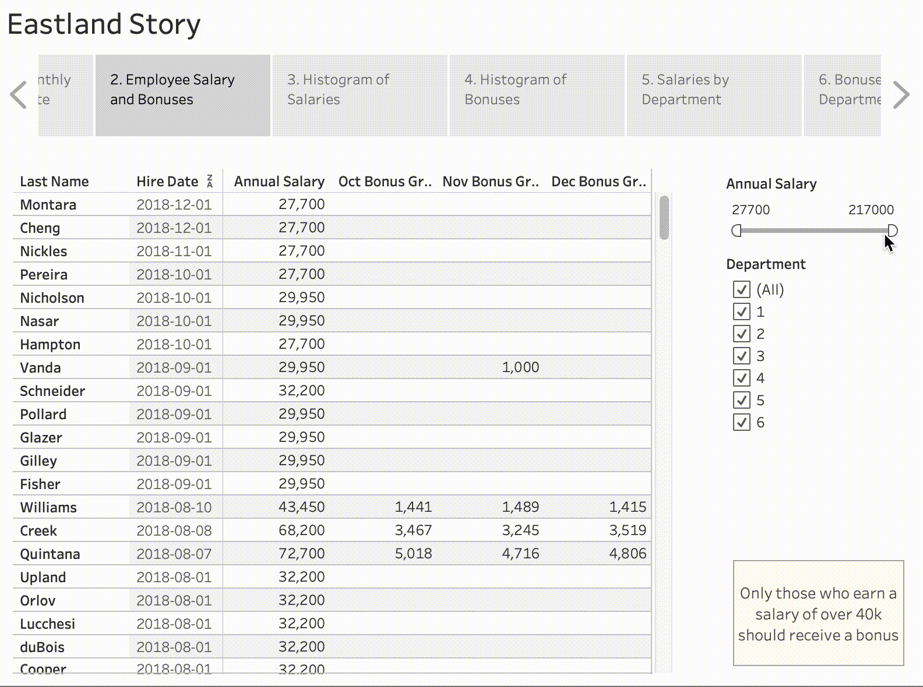Click the 27700 minimum salary value
Screen dimensions: 923x687
tap(751, 210)
